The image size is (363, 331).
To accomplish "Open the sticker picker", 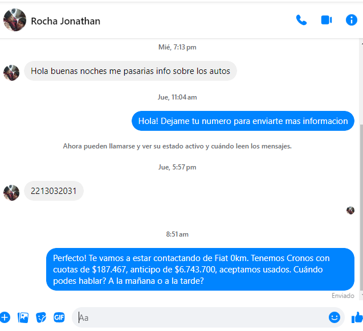I will point(41,317).
